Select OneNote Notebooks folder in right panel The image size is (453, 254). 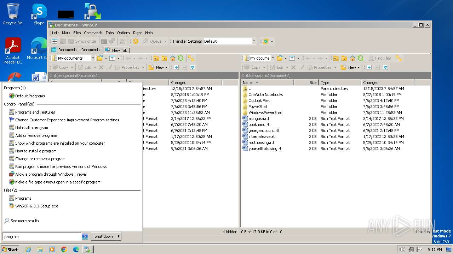[265, 95]
